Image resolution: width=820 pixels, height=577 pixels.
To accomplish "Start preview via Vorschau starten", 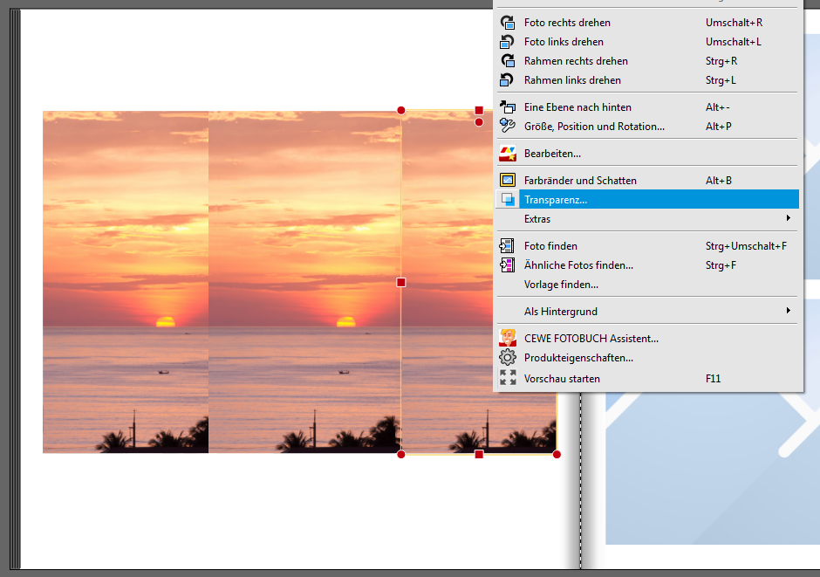I will (x=562, y=379).
